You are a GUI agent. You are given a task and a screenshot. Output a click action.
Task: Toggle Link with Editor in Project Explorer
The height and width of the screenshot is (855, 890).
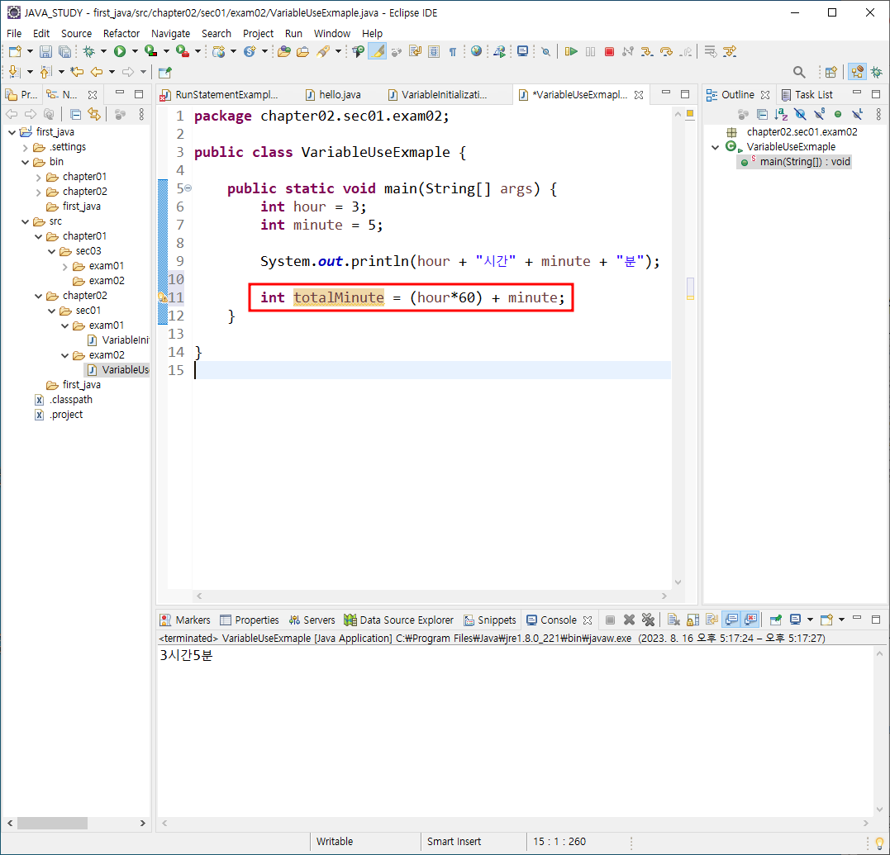tap(94, 115)
